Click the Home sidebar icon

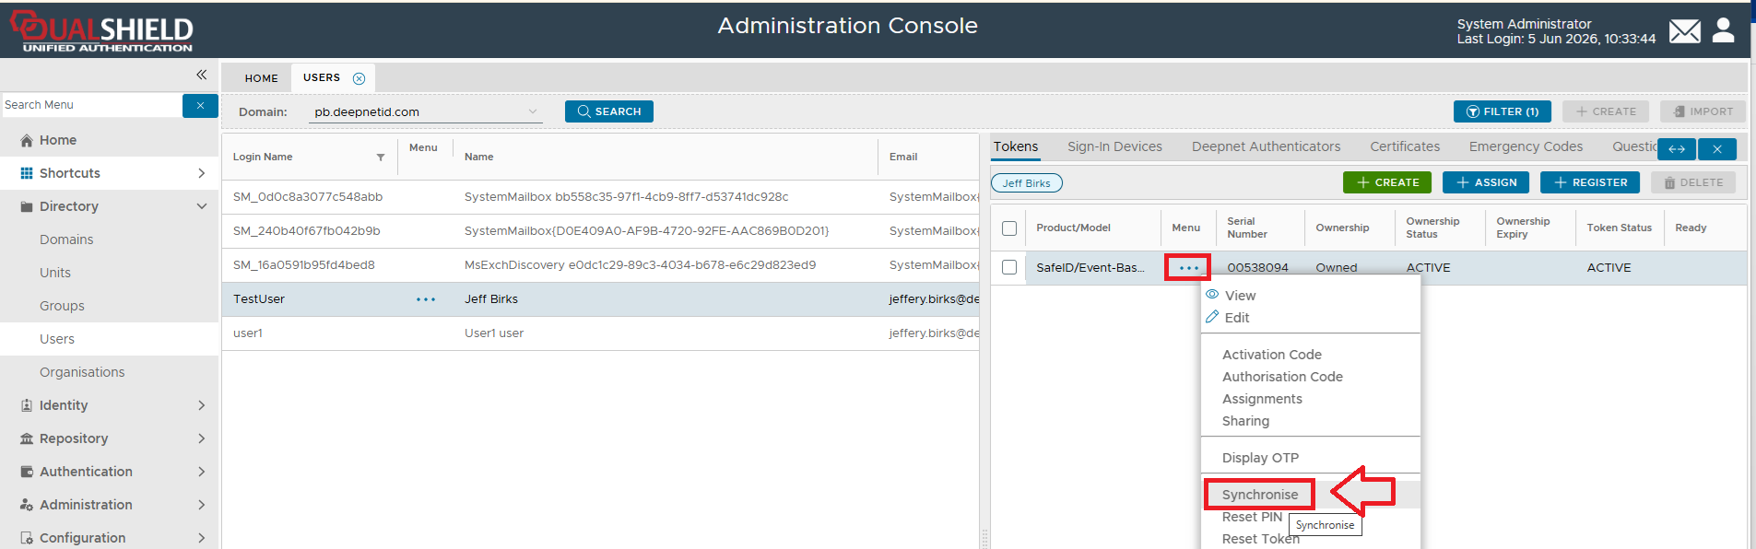click(x=27, y=140)
